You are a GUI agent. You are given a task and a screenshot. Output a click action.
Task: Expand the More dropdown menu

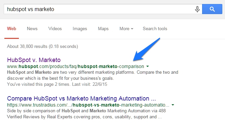(126, 29)
